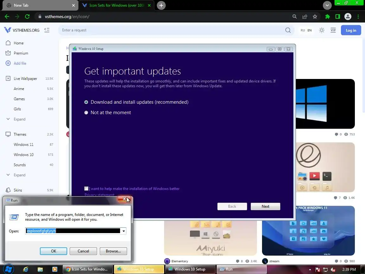Click the Log in button
This screenshot has height=274, width=365.
tap(351, 30)
